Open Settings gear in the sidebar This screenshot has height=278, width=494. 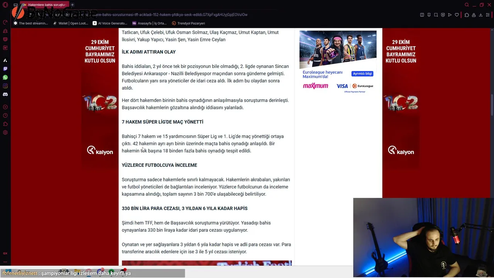click(x=5, y=132)
